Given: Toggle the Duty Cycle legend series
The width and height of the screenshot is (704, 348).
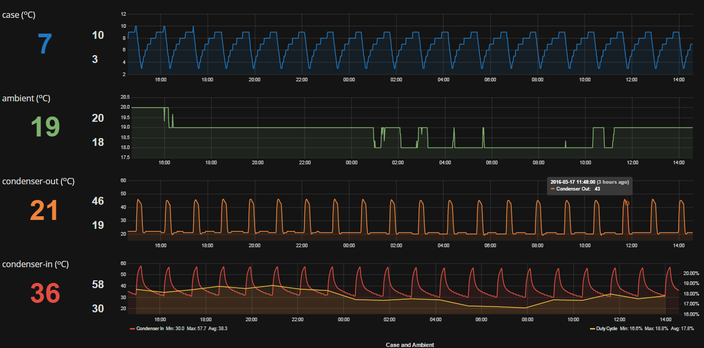Looking at the screenshot, I should coord(606,329).
